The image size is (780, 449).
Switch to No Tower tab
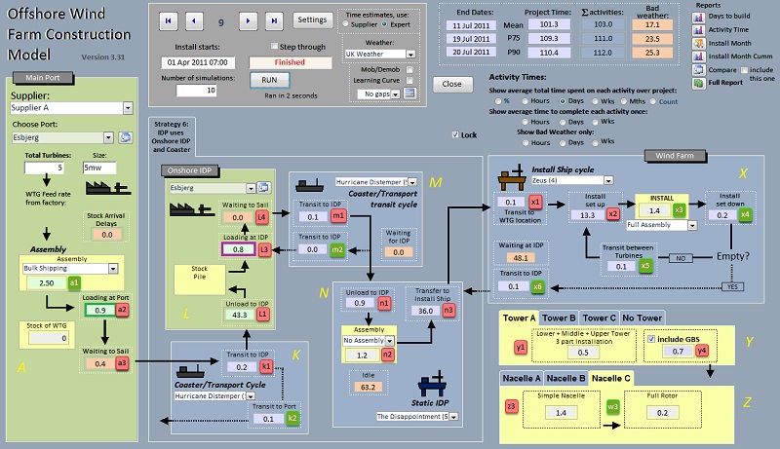(642, 318)
